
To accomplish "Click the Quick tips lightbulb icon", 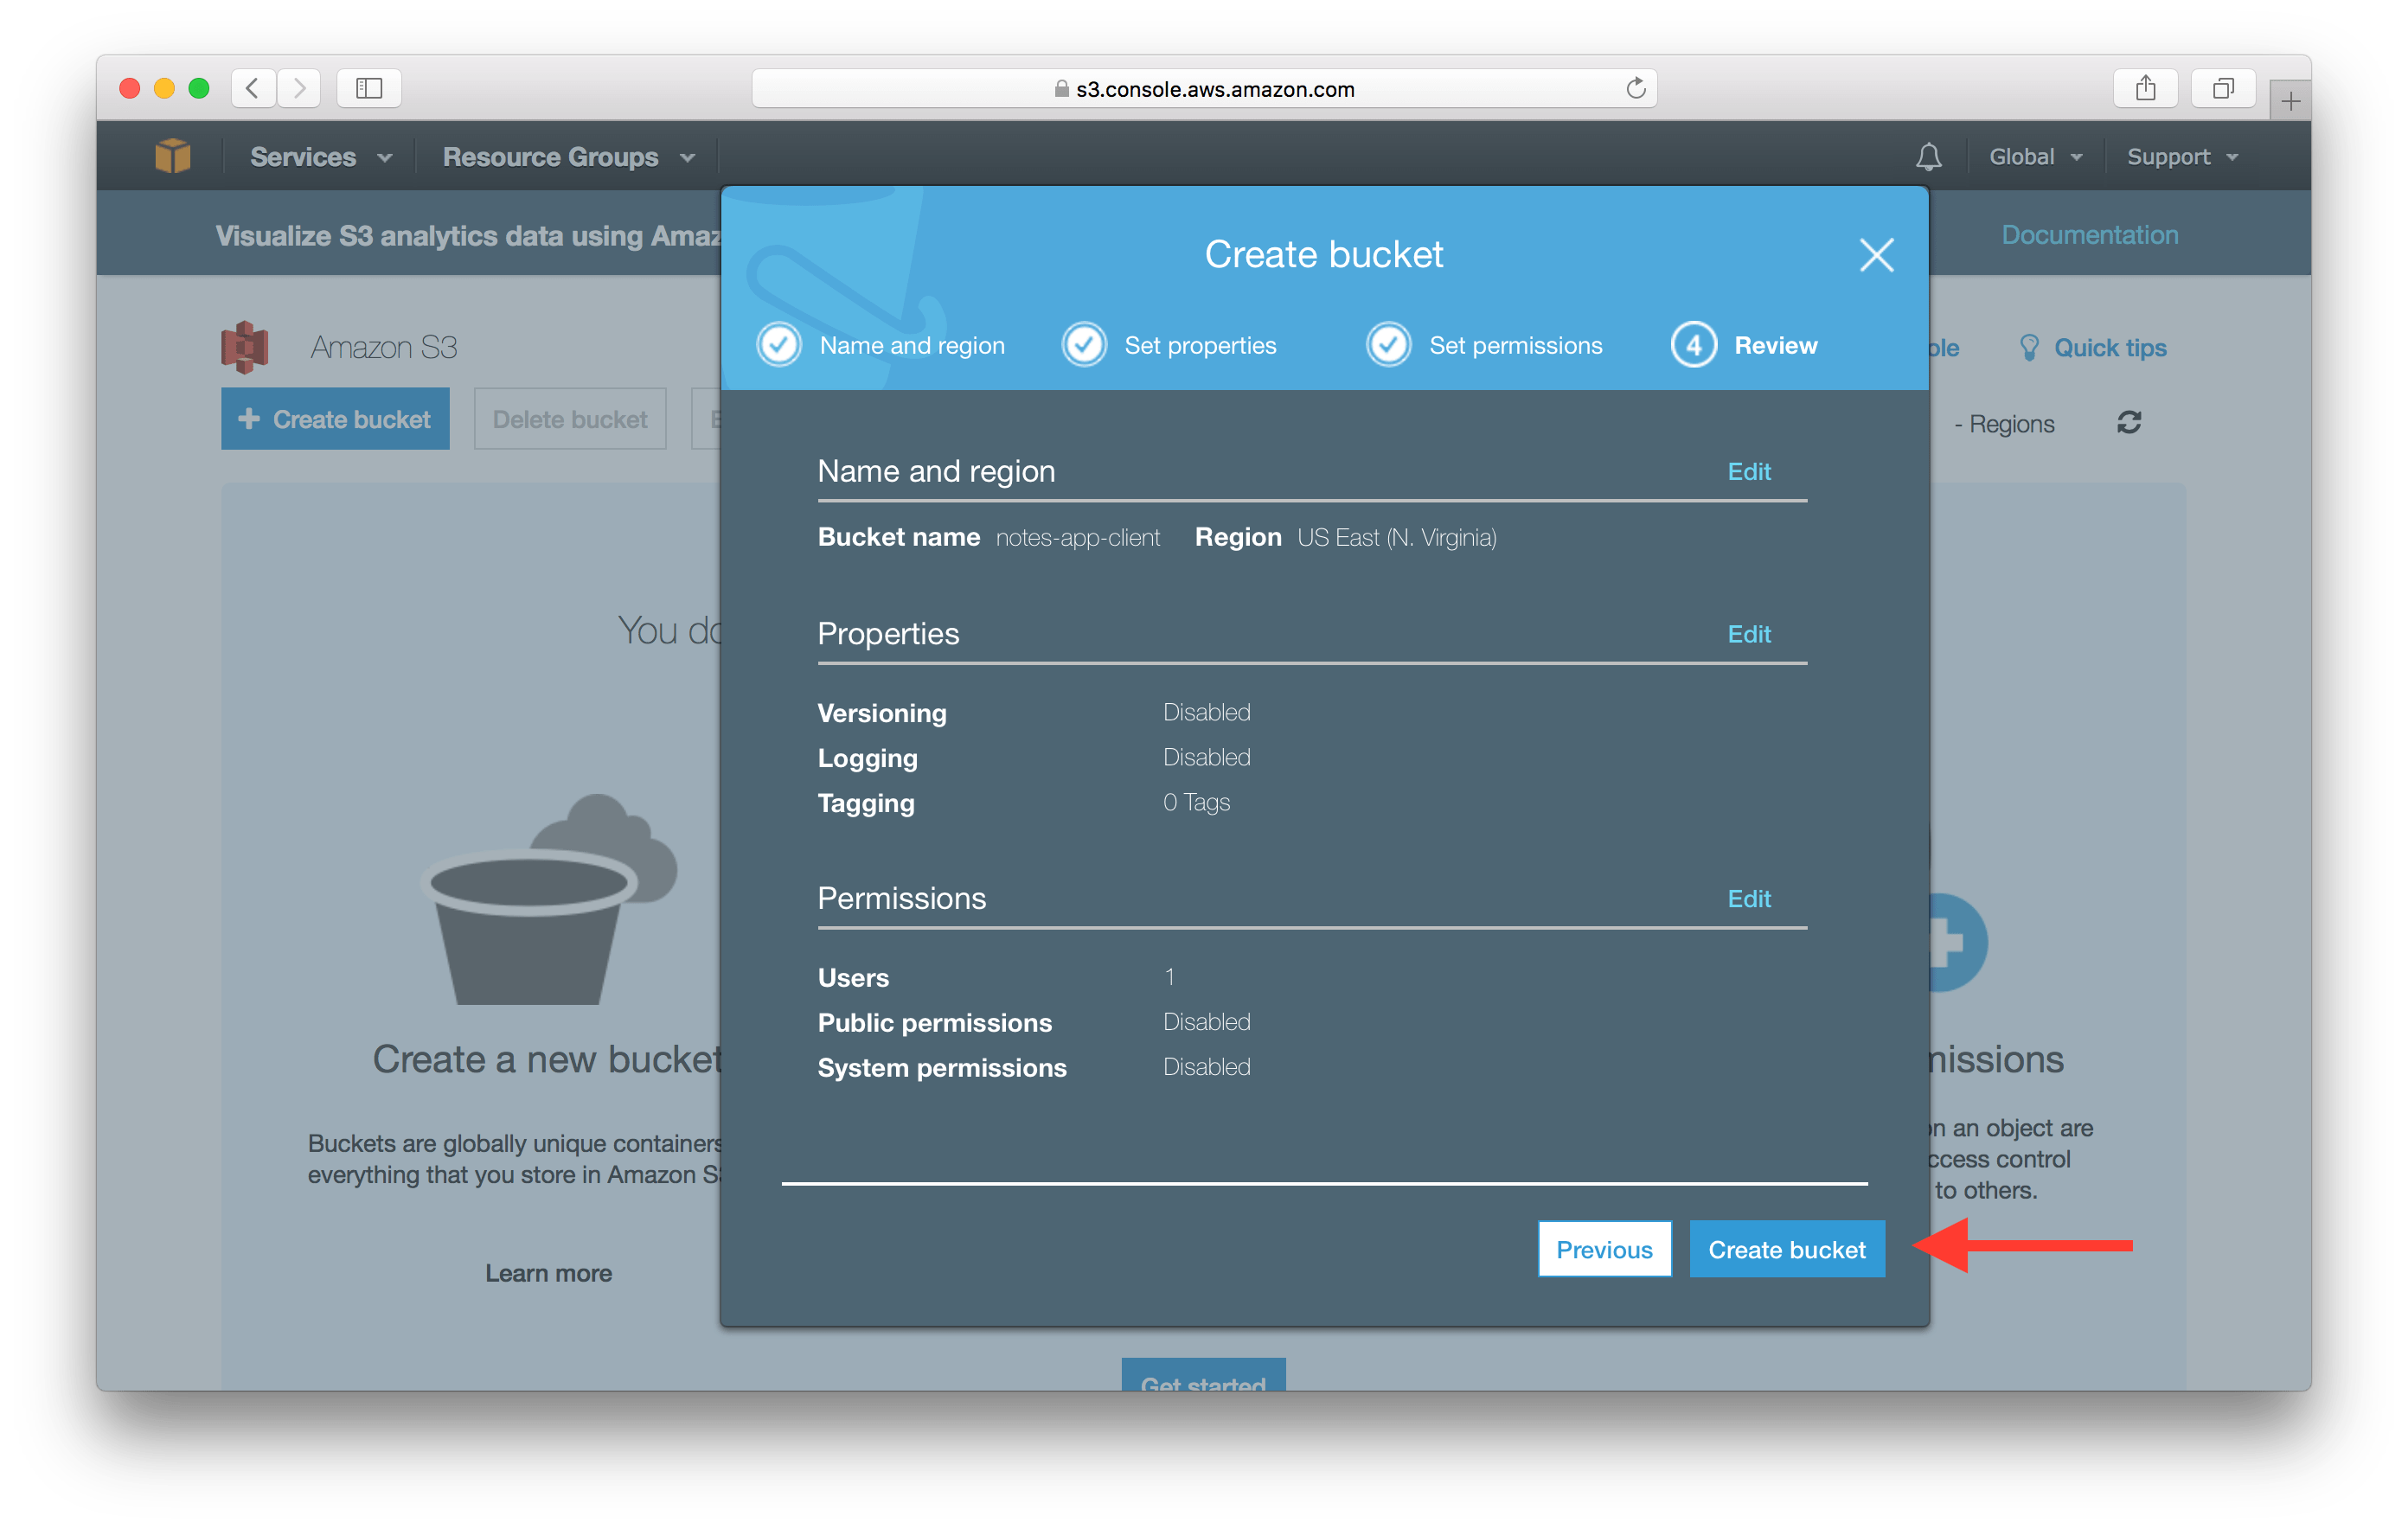I will pyautogui.click(x=2029, y=347).
